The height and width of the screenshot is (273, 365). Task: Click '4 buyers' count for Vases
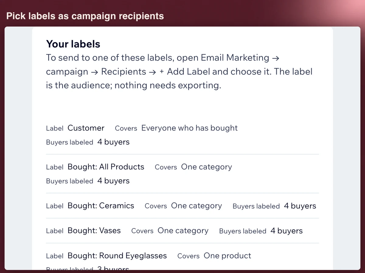tap(287, 231)
